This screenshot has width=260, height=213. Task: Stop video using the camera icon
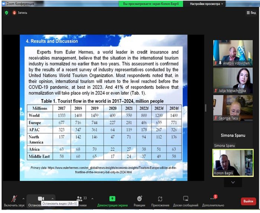point(41,199)
